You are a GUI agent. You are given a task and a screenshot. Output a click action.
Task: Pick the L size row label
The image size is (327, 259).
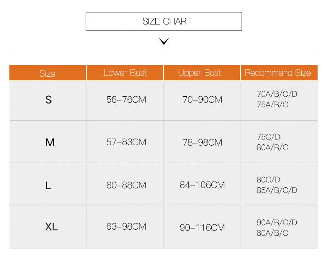pos(48,185)
